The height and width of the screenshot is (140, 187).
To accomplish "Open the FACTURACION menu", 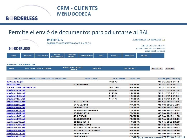I will click(42, 55).
